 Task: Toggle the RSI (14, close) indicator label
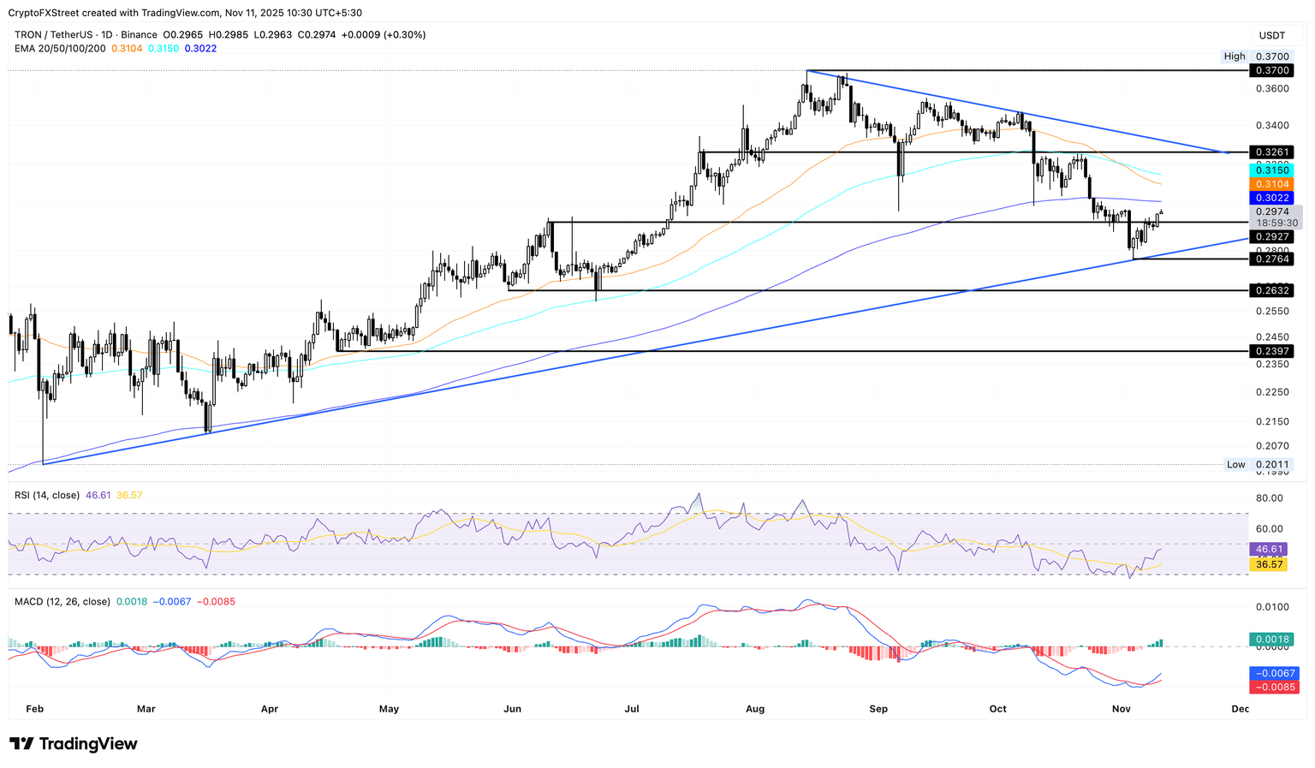pos(47,495)
